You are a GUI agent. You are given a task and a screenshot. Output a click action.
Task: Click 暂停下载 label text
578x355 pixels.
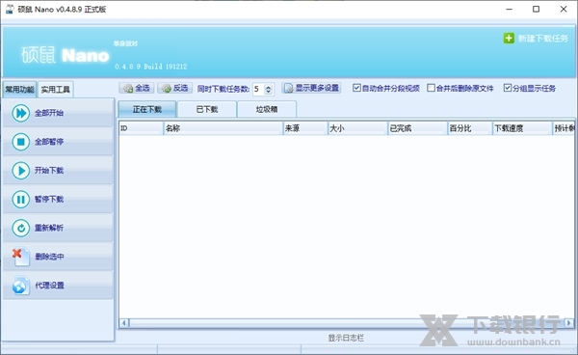coord(49,200)
